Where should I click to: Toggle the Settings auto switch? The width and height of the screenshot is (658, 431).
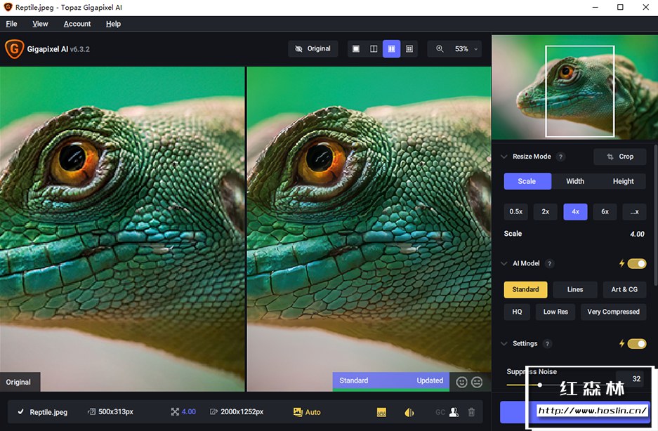tap(637, 344)
